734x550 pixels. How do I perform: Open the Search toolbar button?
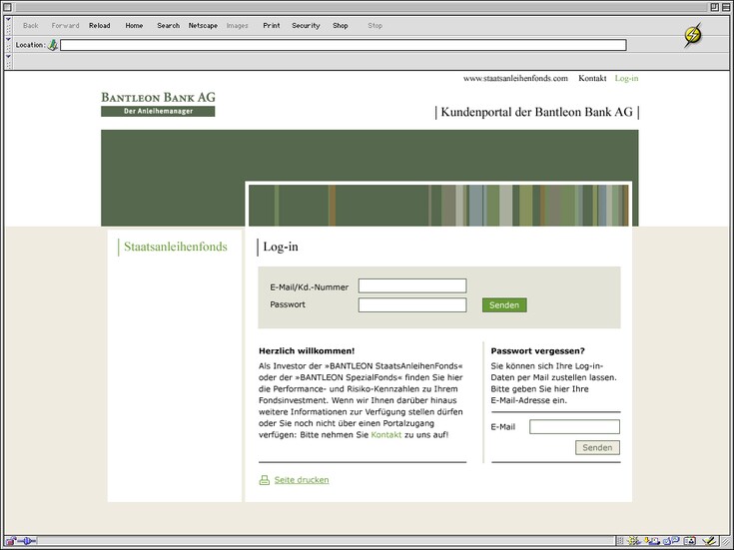point(168,26)
